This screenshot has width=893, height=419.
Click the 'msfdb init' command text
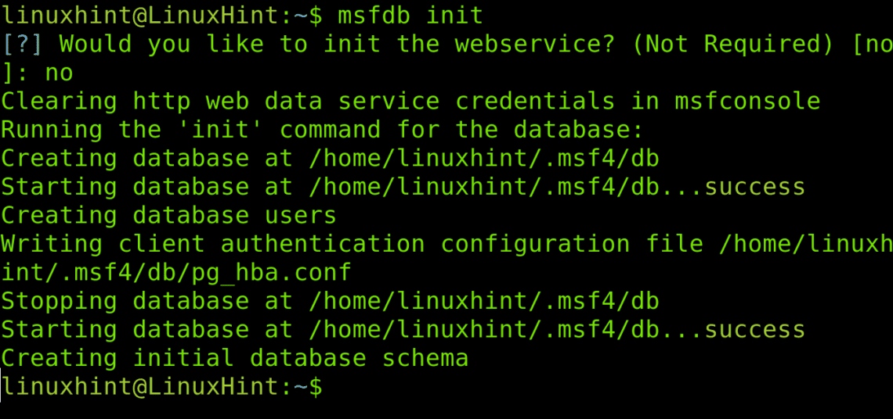coord(410,16)
